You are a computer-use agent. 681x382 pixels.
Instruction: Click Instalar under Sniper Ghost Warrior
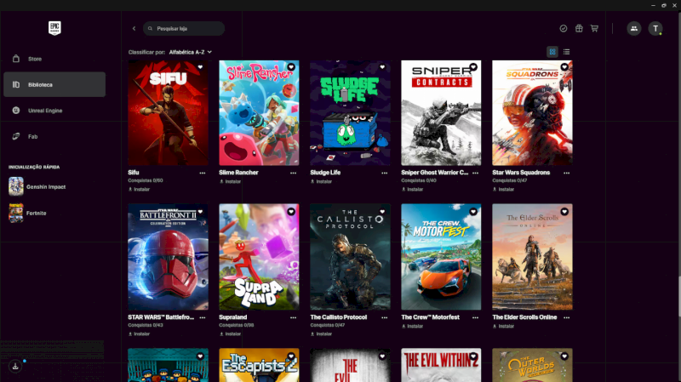point(412,189)
